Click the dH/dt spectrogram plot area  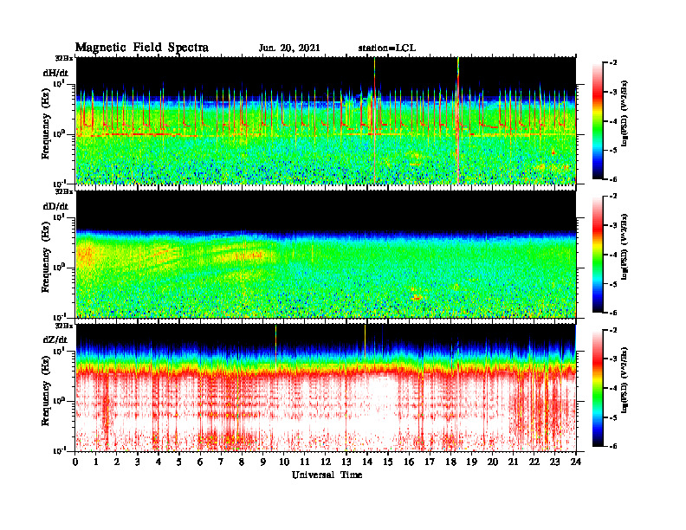click(x=326, y=120)
